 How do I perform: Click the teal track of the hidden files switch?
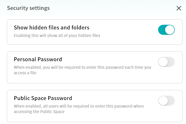[162, 30]
